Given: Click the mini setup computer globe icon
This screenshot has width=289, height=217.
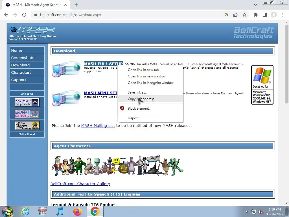Looking at the screenshot, I should [66, 98].
